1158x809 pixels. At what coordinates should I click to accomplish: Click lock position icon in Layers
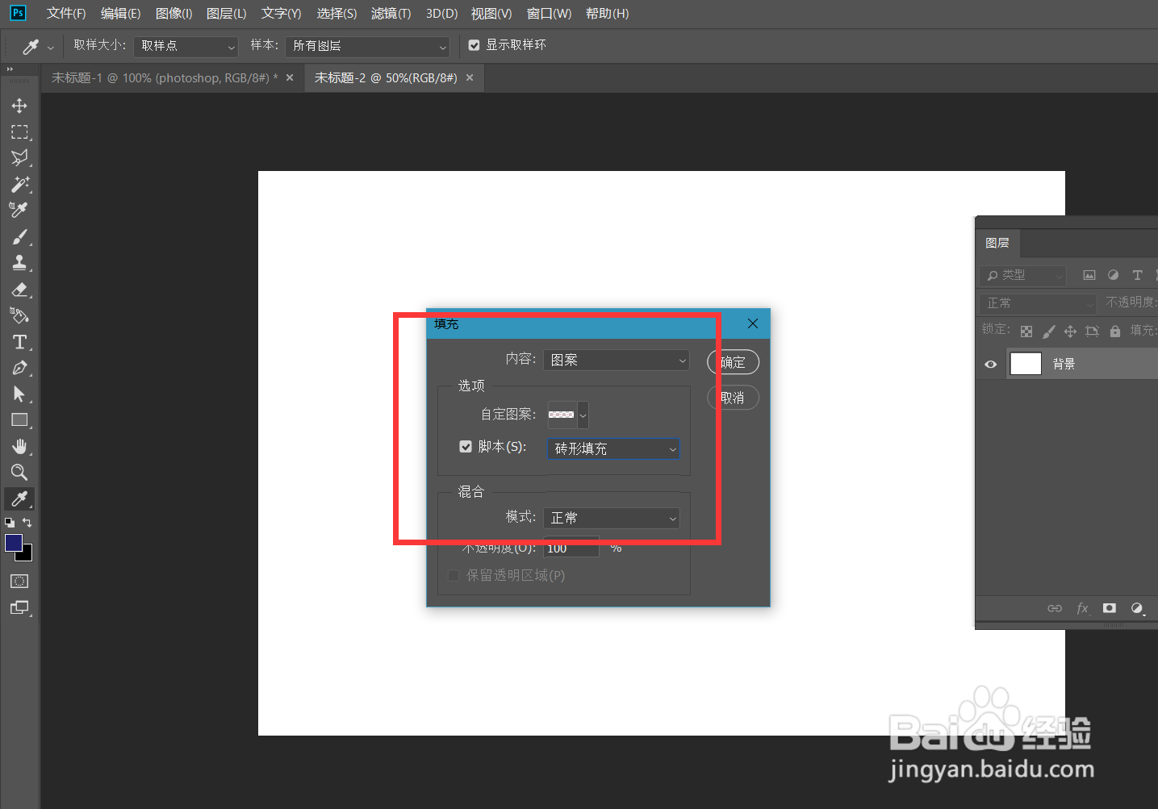[1070, 332]
